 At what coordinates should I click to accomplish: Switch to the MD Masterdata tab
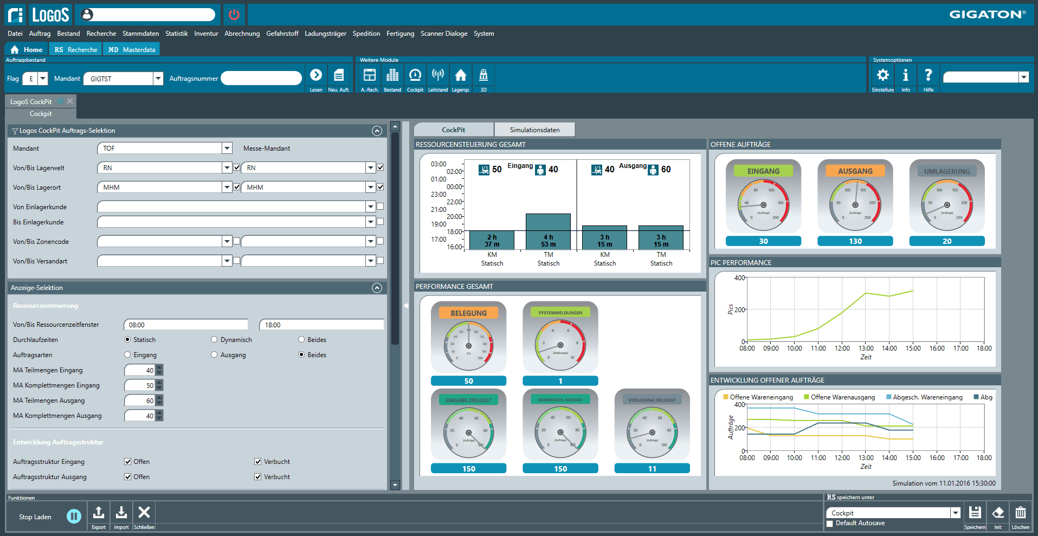[x=131, y=49]
